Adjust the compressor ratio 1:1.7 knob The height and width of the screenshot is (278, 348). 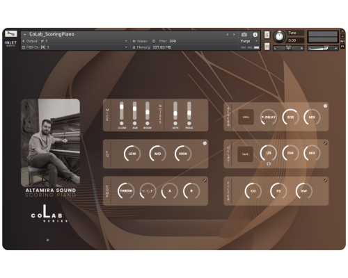(x=148, y=191)
